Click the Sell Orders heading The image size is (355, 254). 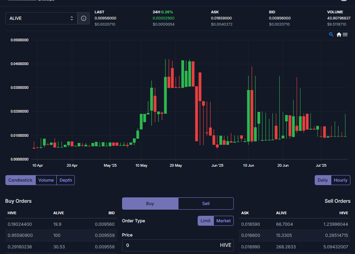coord(337,201)
